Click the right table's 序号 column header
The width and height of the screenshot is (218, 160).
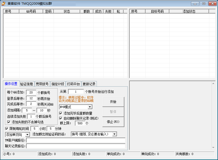[137, 11]
